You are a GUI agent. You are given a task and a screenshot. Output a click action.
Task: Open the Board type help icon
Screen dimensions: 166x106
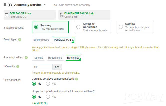point(20,40)
